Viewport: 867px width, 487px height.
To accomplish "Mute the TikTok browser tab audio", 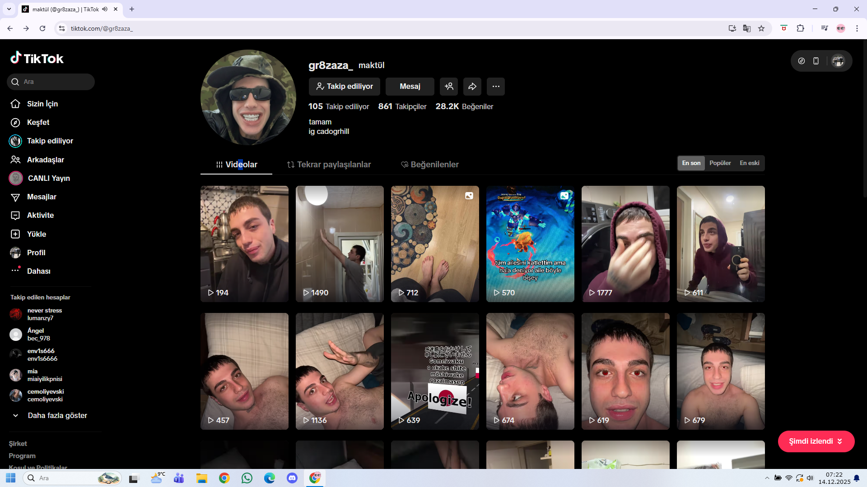I will coord(105,9).
